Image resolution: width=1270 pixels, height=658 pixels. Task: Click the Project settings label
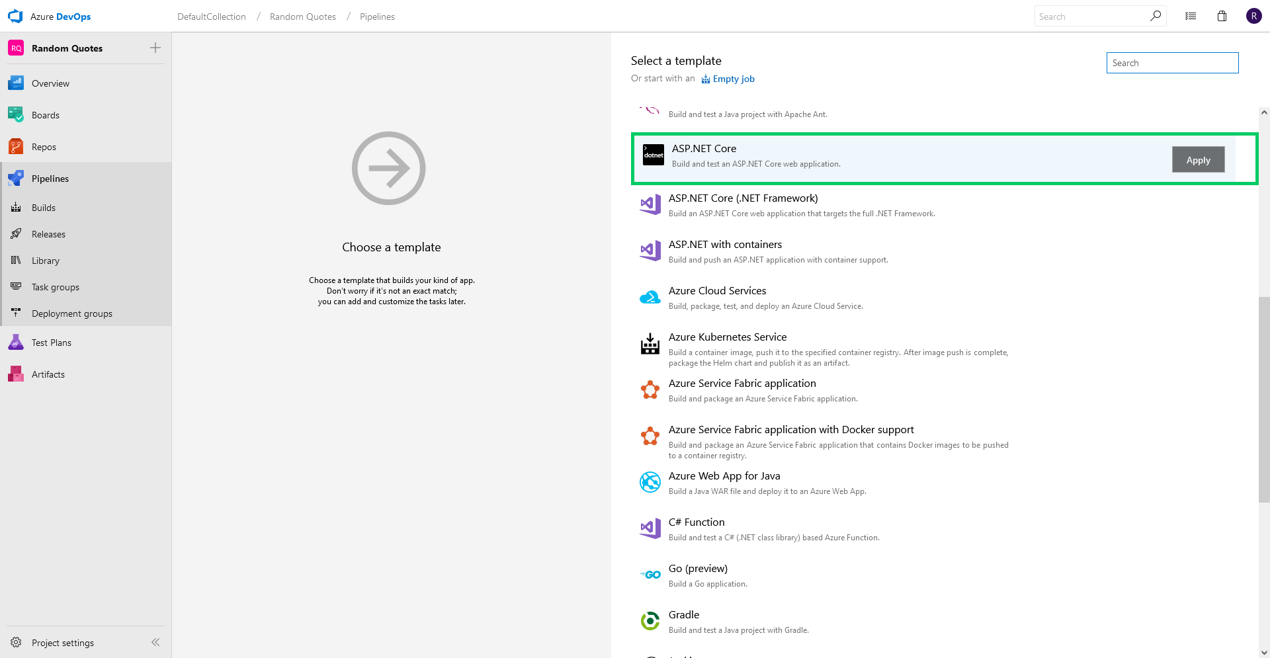click(63, 643)
